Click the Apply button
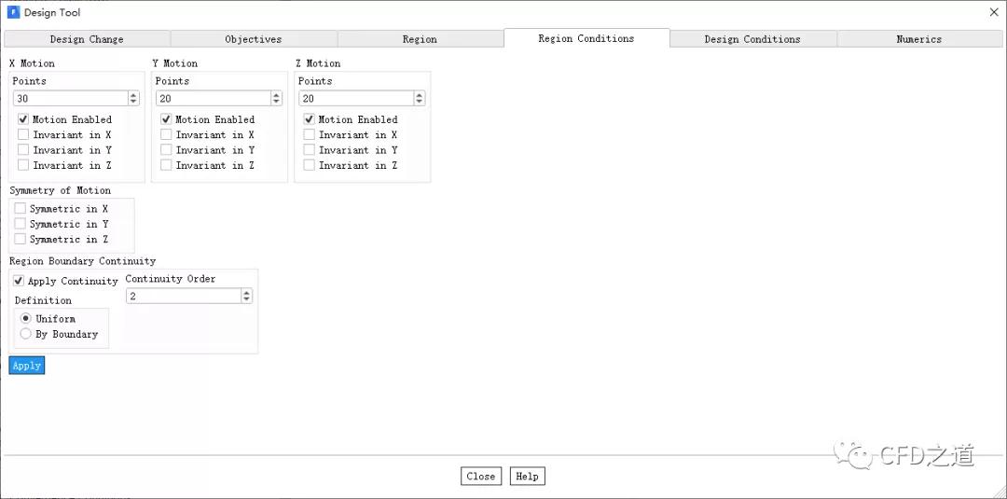The width and height of the screenshot is (1007, 499). [27, 366]
